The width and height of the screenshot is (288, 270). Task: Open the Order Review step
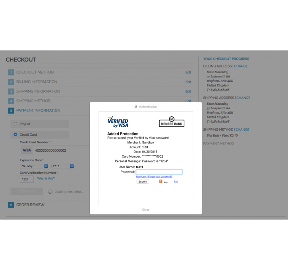coord(30,205)
